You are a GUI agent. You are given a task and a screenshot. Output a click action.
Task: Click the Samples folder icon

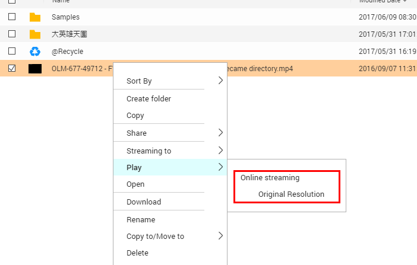35,17
